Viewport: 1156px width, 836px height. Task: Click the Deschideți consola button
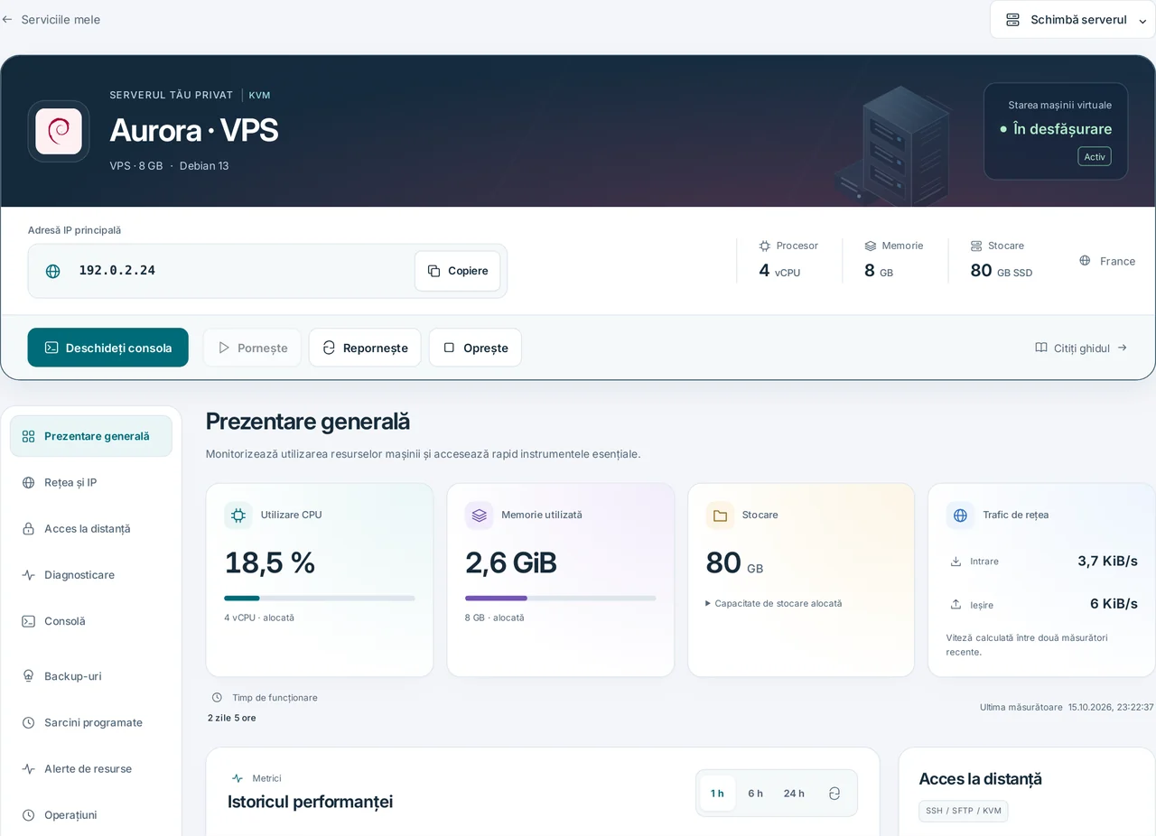pyautogui.click(x=108, y=348)
